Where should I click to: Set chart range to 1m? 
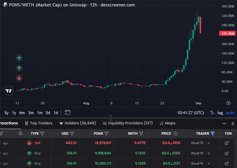pos(40,113)
